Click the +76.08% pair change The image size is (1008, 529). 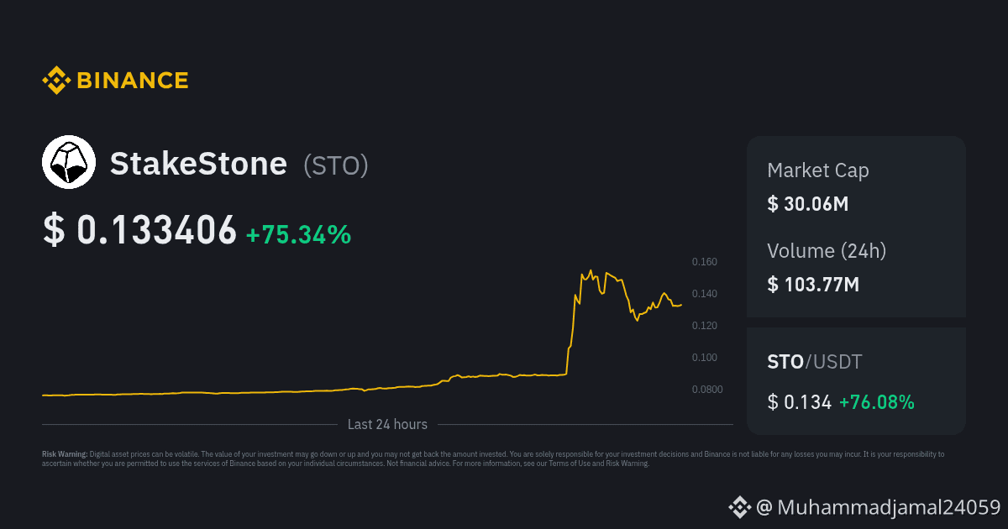[x=876, y=402]
